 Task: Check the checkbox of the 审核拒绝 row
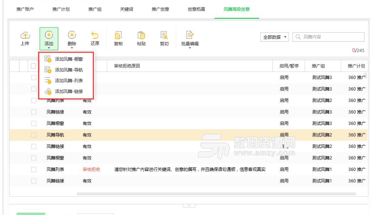tap(34, 169)
